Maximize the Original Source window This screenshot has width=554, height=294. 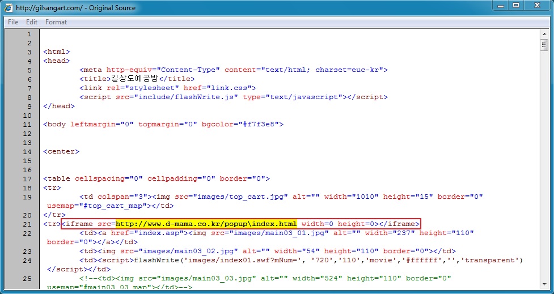[x=516, y=5]
